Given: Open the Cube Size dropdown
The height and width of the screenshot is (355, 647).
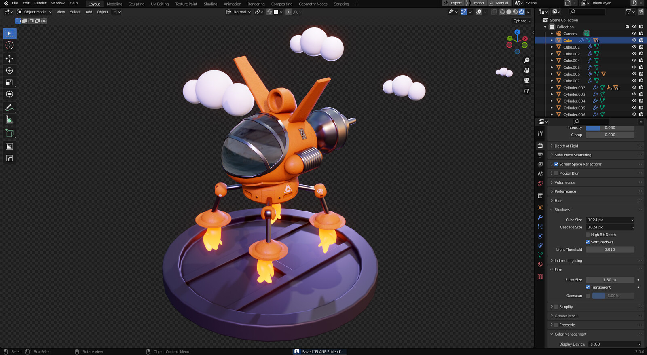Looking at the screenshot, I should 610,220.
